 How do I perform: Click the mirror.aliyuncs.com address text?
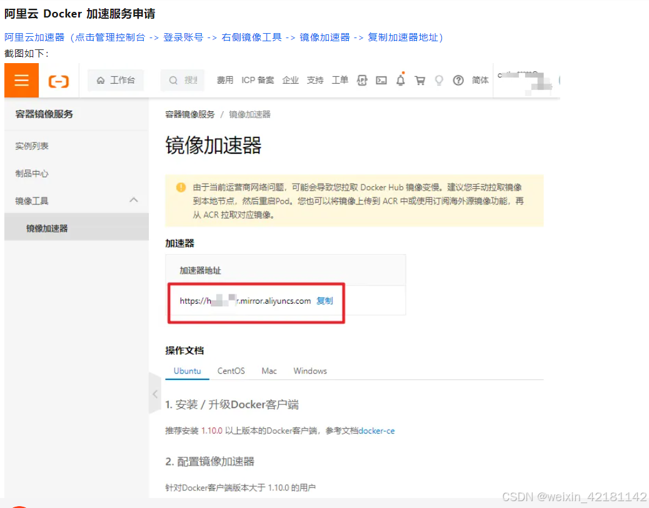point(245,301)
